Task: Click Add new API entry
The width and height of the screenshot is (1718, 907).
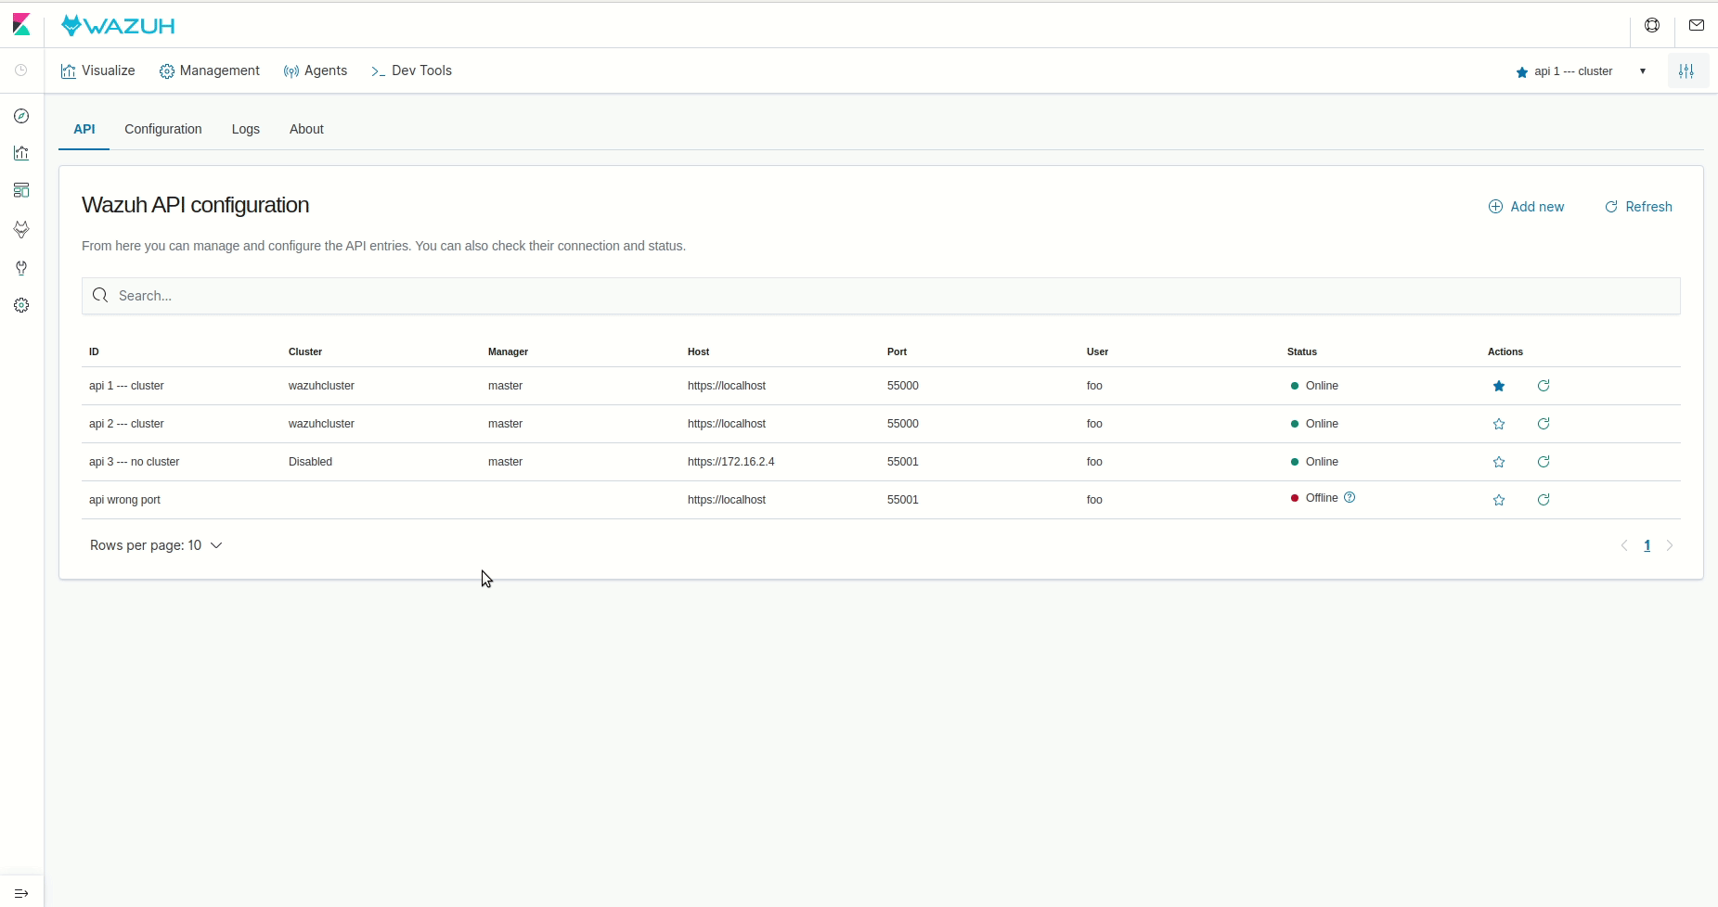Action: [x=1527, y=207]
